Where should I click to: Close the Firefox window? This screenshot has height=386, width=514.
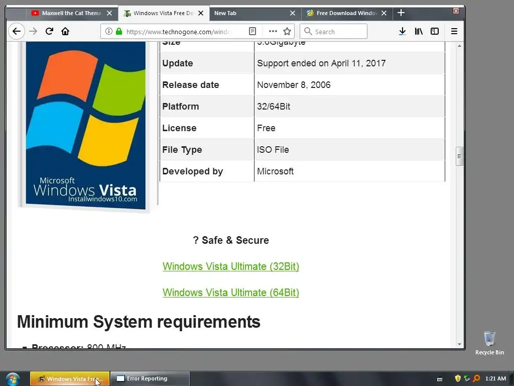(x=456, y=11)
